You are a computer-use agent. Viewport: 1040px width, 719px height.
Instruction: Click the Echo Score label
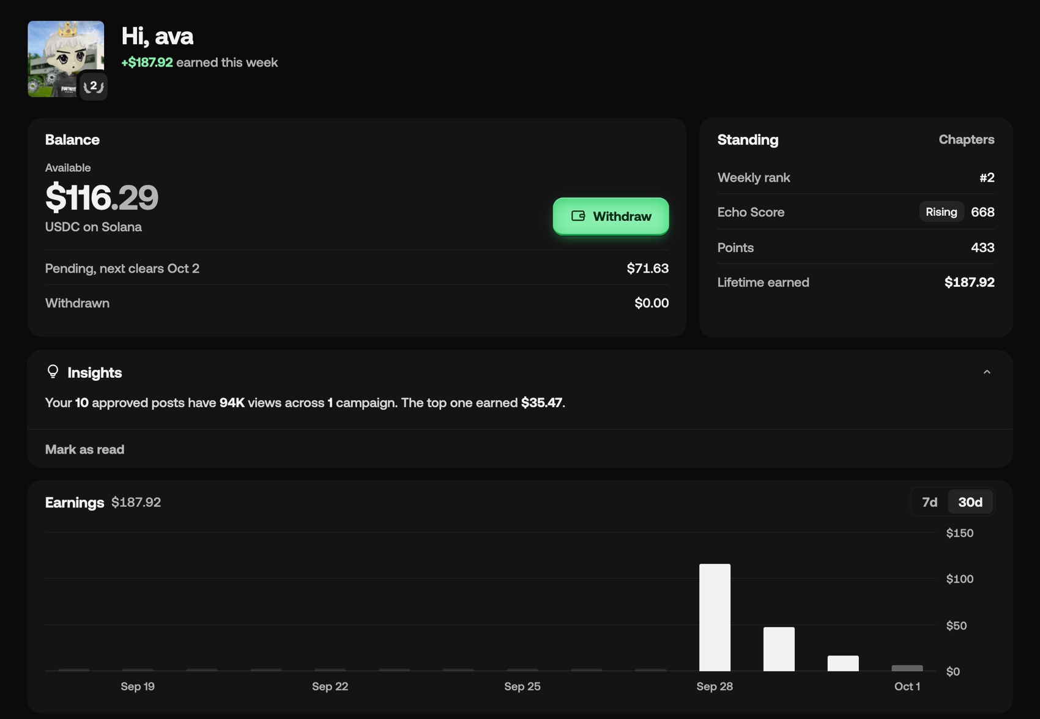tap(751, 212)
